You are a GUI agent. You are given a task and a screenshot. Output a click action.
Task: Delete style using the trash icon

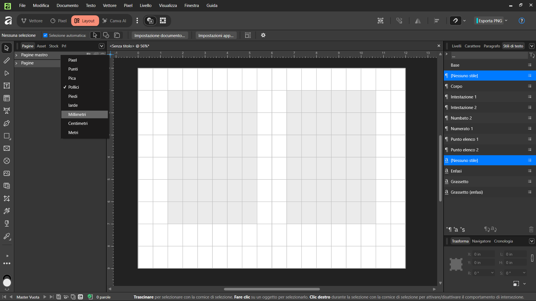(x=531, y=229)
